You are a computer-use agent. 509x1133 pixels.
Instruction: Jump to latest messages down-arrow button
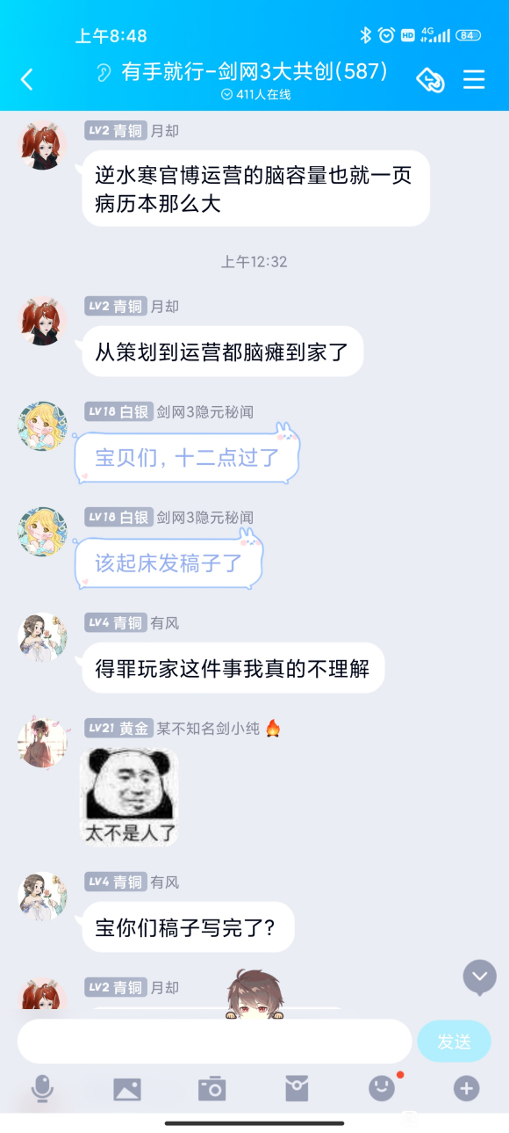pos(479,977)
